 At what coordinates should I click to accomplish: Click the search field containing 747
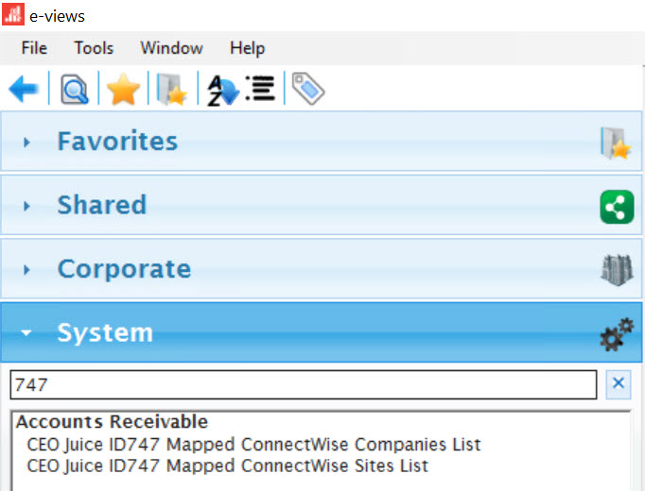304,384
